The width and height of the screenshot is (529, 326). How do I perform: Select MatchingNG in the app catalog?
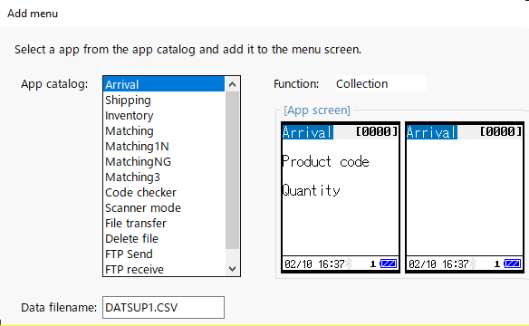[164, 162]
